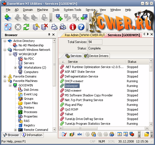This screenshot has height=145, width=155.
Task: Open the System Tools menu
Action: coord(72,10)
